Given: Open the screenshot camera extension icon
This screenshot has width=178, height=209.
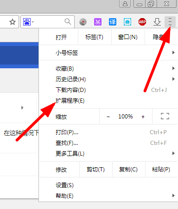Looking at the screenshot, I should pyautogui.click(x=127, y=22).
